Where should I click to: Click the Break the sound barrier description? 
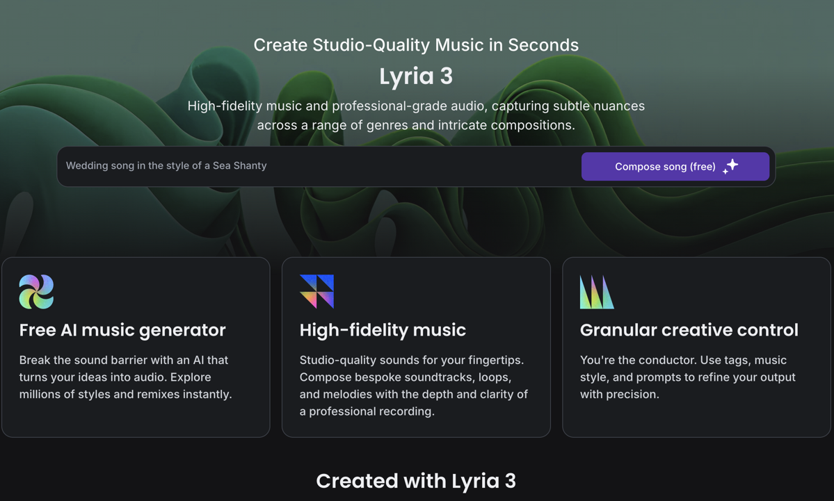126,377
